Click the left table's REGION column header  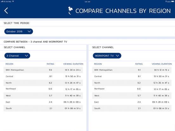[x=10, y=64]
